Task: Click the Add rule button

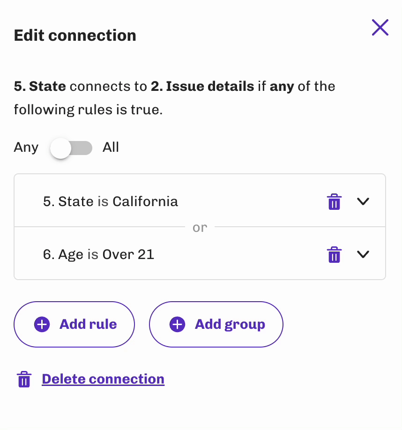Action: click(74, 325)
